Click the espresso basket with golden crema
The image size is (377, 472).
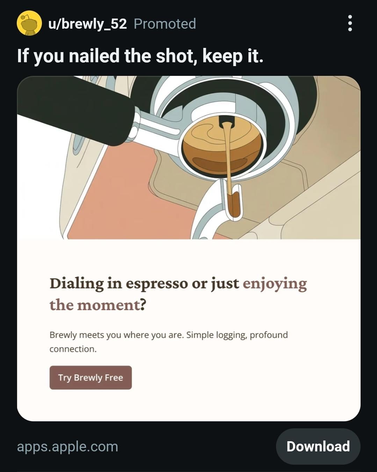[222, 146]
